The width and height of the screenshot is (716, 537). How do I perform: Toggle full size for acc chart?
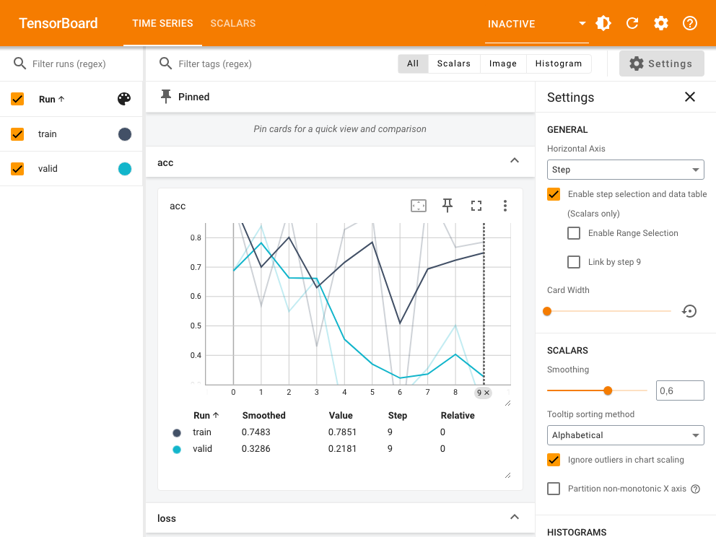(x=476, y=206)
